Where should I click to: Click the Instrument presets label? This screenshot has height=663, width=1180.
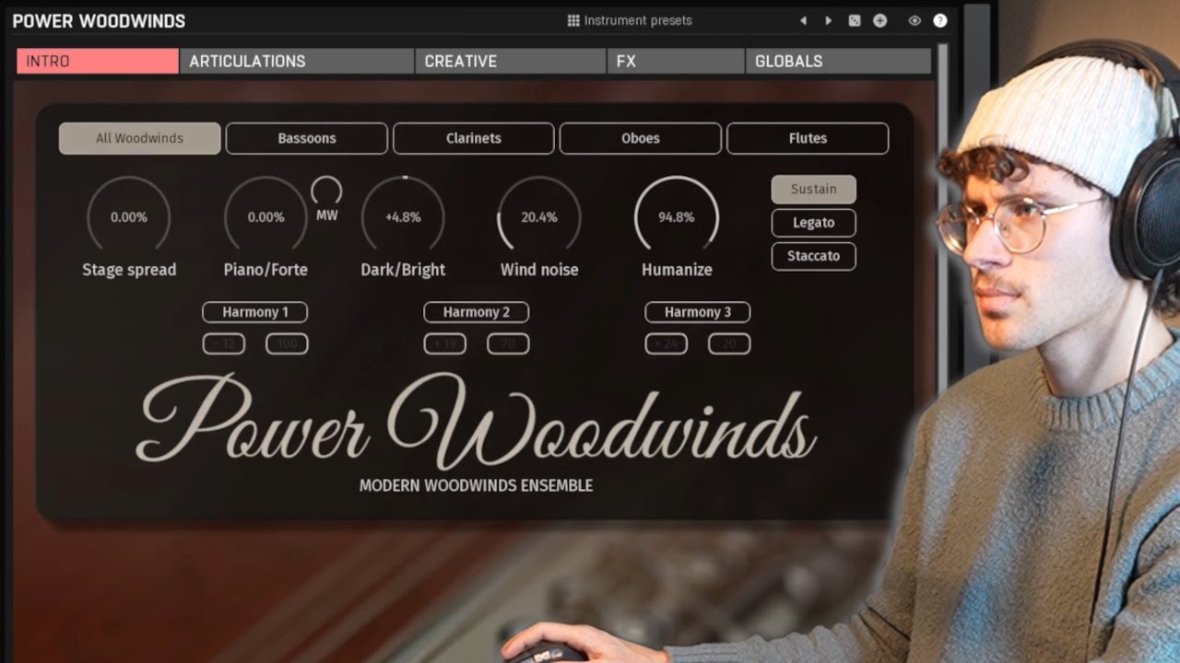pos(638,20)
